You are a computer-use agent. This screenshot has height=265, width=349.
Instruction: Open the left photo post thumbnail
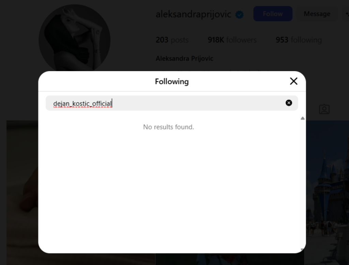tap(22, 193)
